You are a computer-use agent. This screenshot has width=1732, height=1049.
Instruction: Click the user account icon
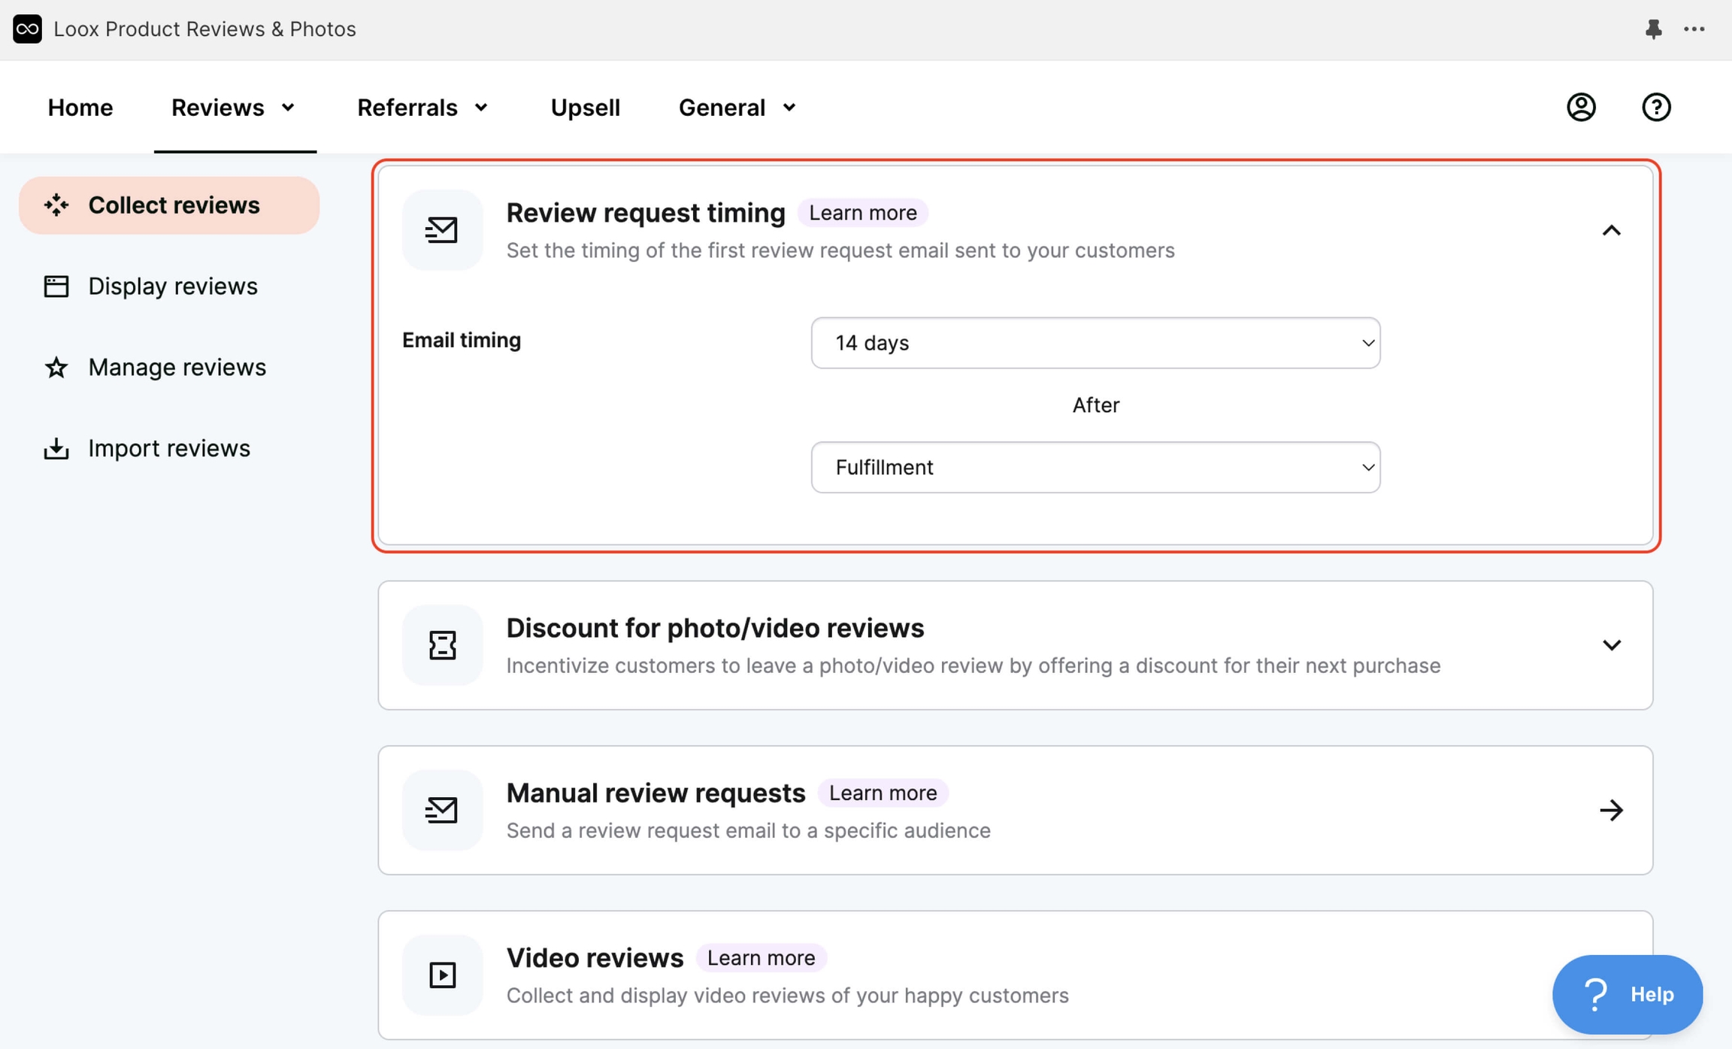click(1581, 108)
